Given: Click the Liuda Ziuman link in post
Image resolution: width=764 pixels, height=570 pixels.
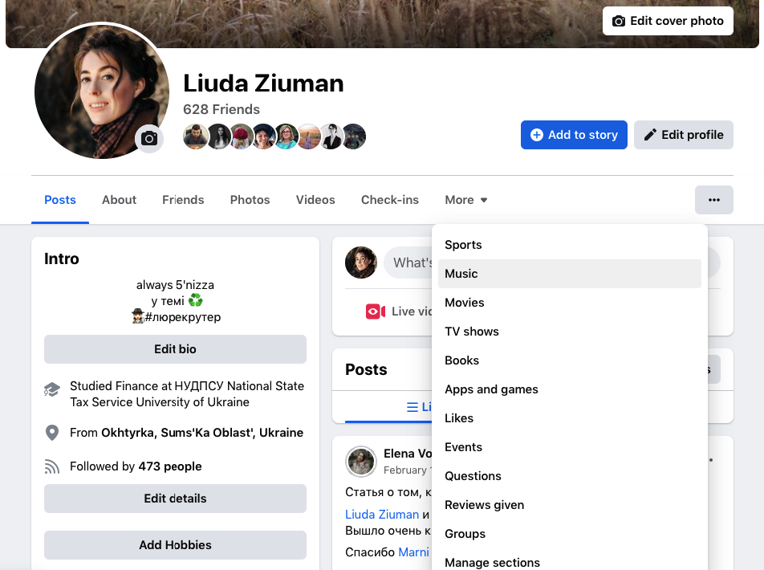Looking at the screenshot, I should click(x=382, y=515).
